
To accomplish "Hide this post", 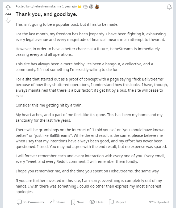I will pyautogui.click(x=96, y=202).
